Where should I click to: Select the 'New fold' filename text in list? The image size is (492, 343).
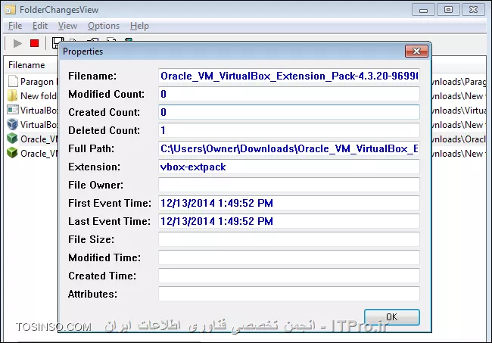click(39, 95)
